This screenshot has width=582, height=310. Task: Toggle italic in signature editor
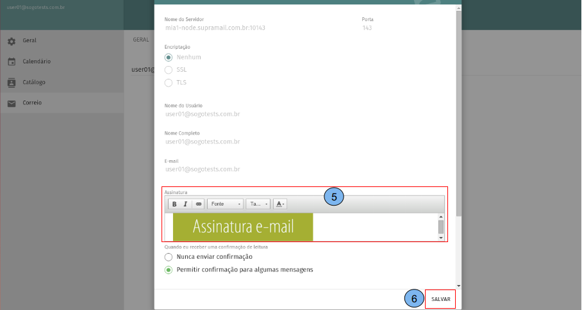185,204
